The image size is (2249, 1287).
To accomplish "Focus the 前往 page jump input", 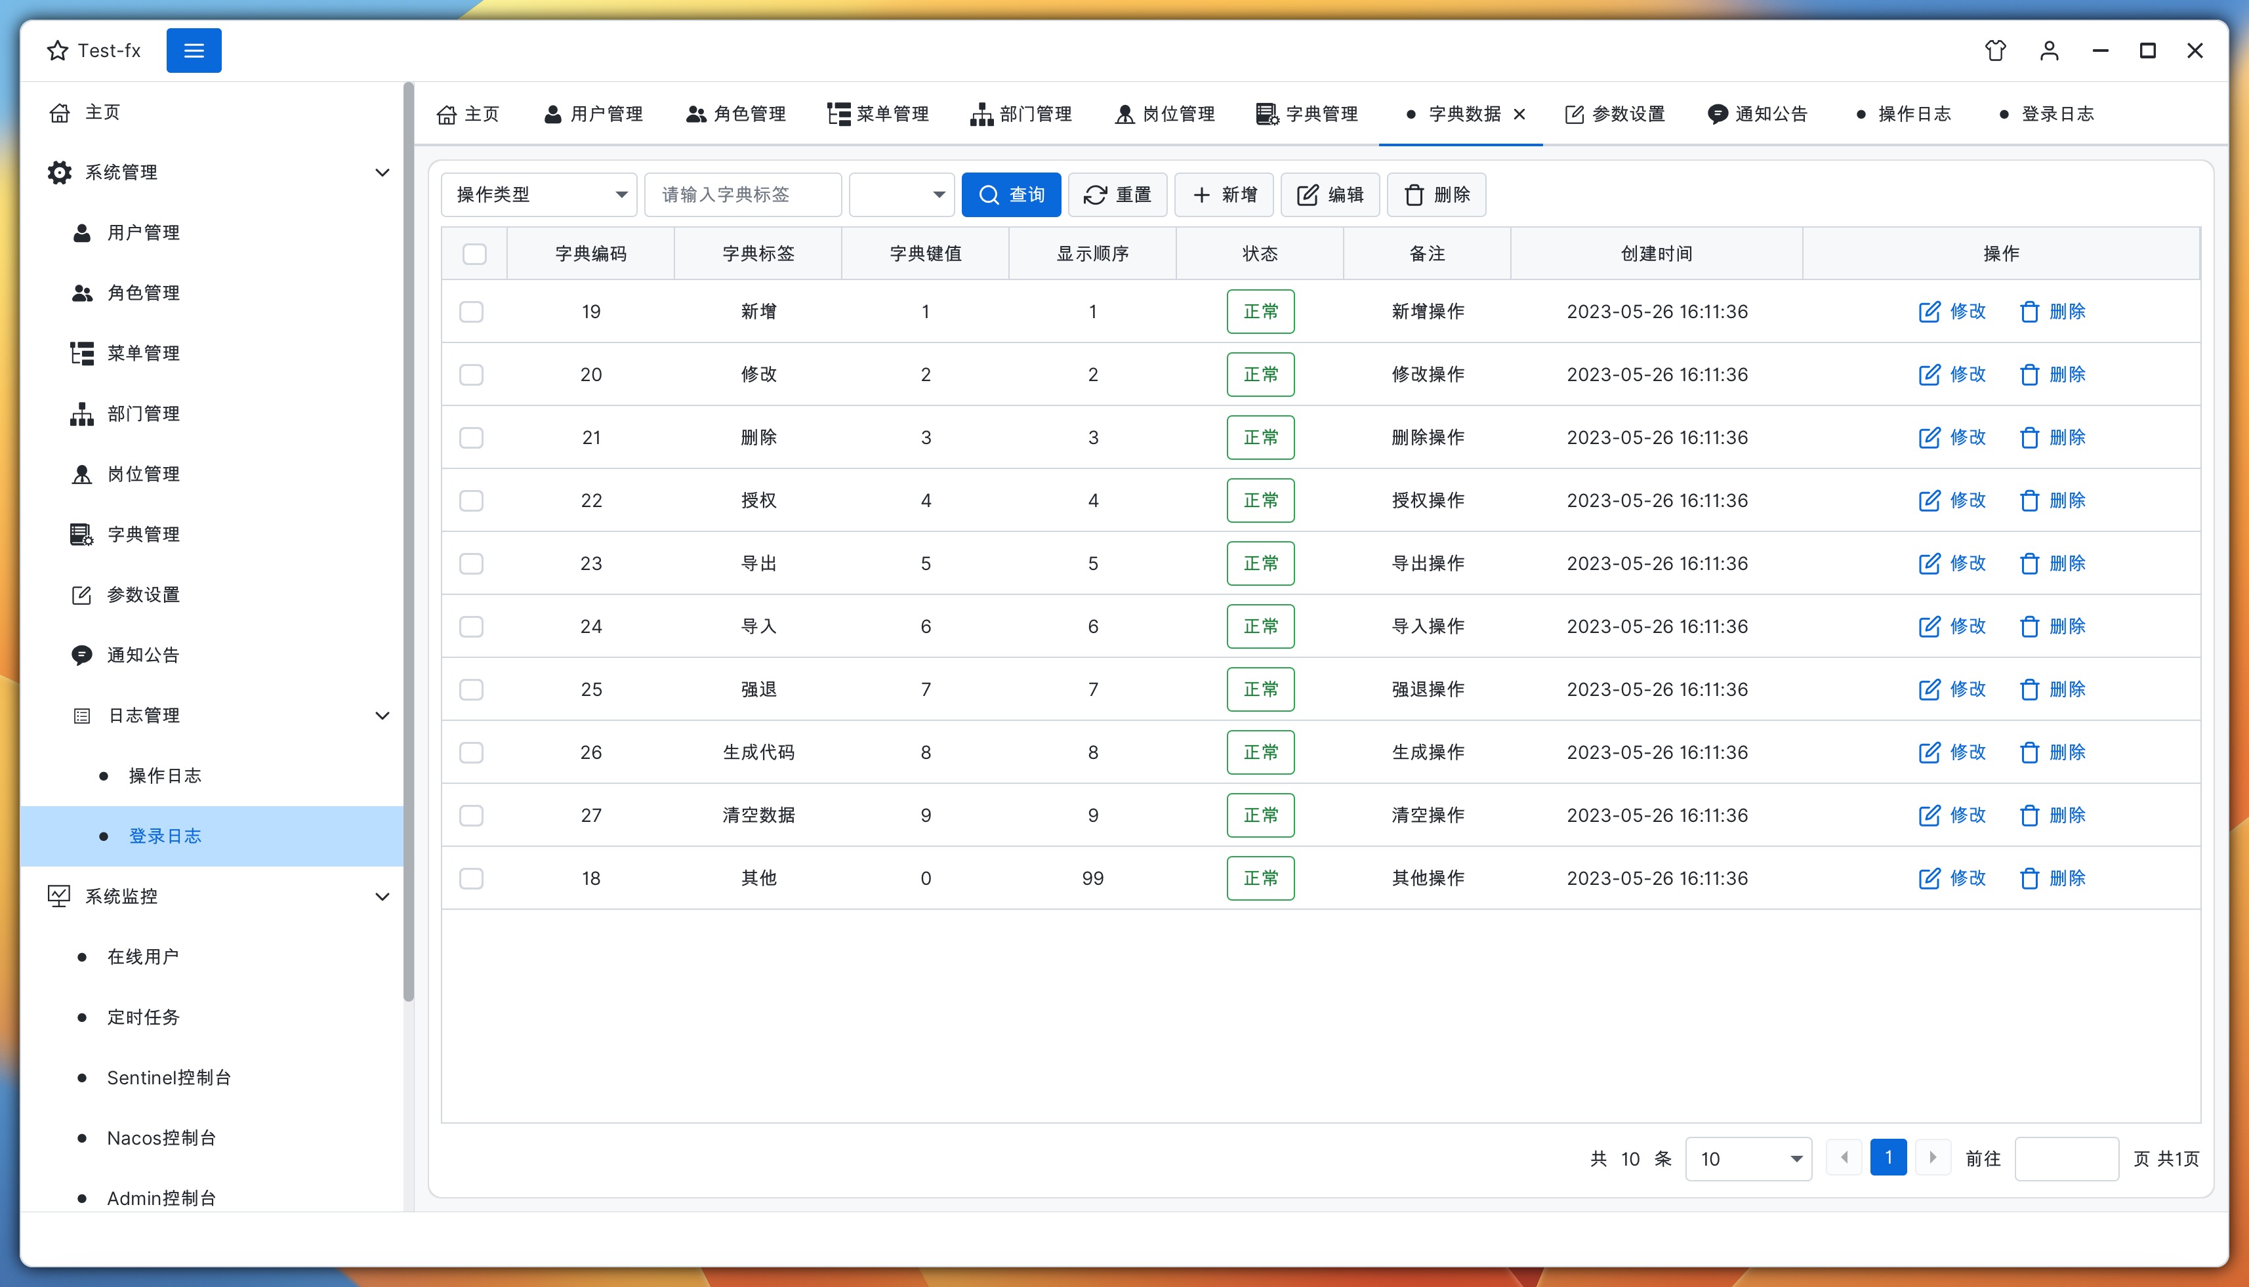I will (x=2066, y=1159).
